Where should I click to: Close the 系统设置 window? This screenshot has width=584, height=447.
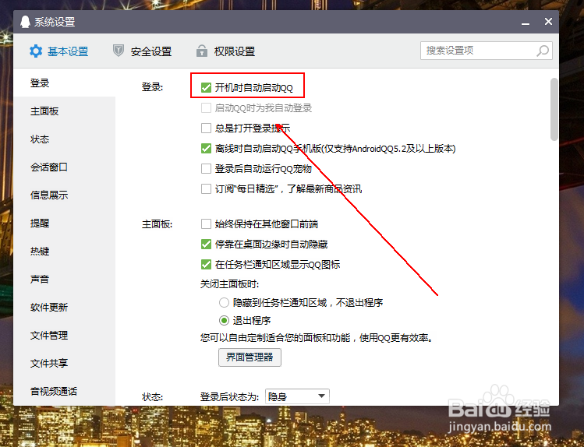(x=548, y=22)
